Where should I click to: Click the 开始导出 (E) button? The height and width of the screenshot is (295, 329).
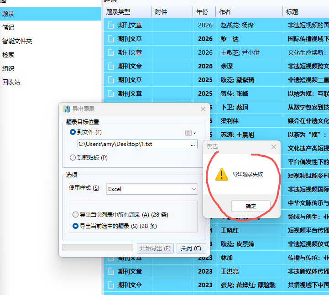[x=155, y=248]
